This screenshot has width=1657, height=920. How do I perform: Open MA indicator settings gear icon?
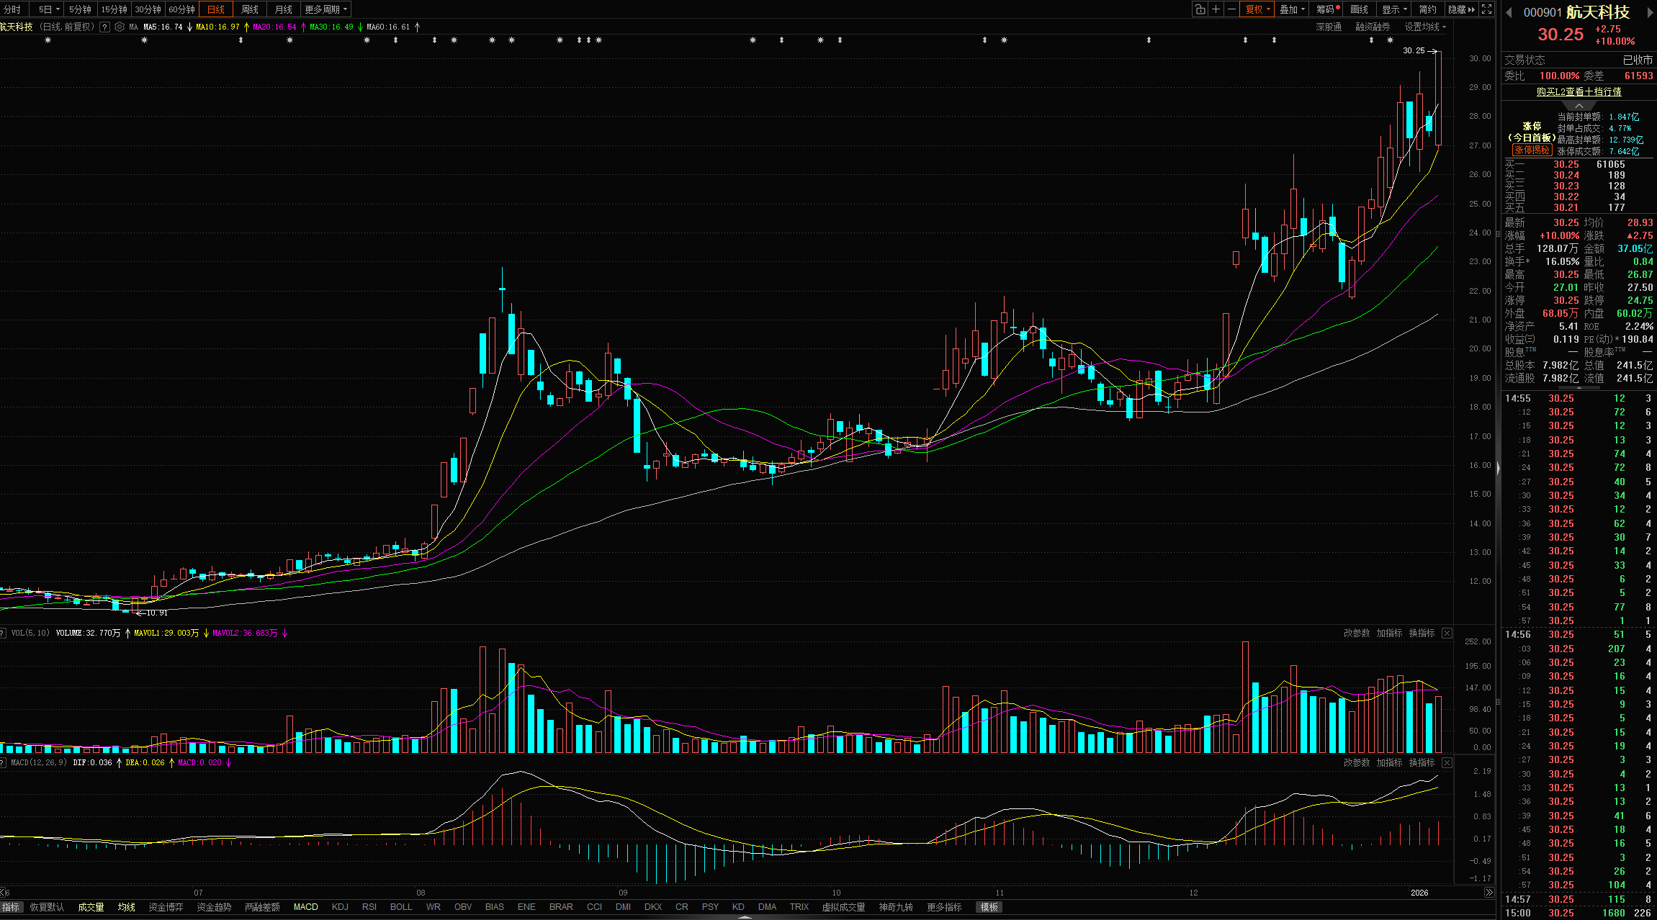point(120,27)
